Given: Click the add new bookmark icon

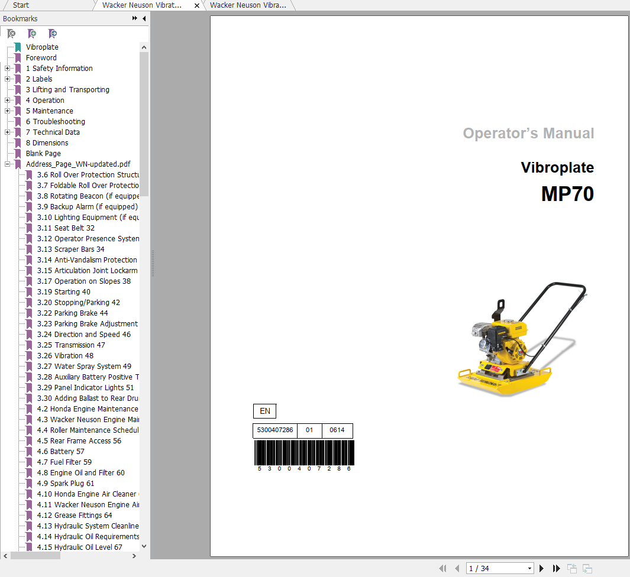Looking at the screenshot, I should click(x=32, y=34).
